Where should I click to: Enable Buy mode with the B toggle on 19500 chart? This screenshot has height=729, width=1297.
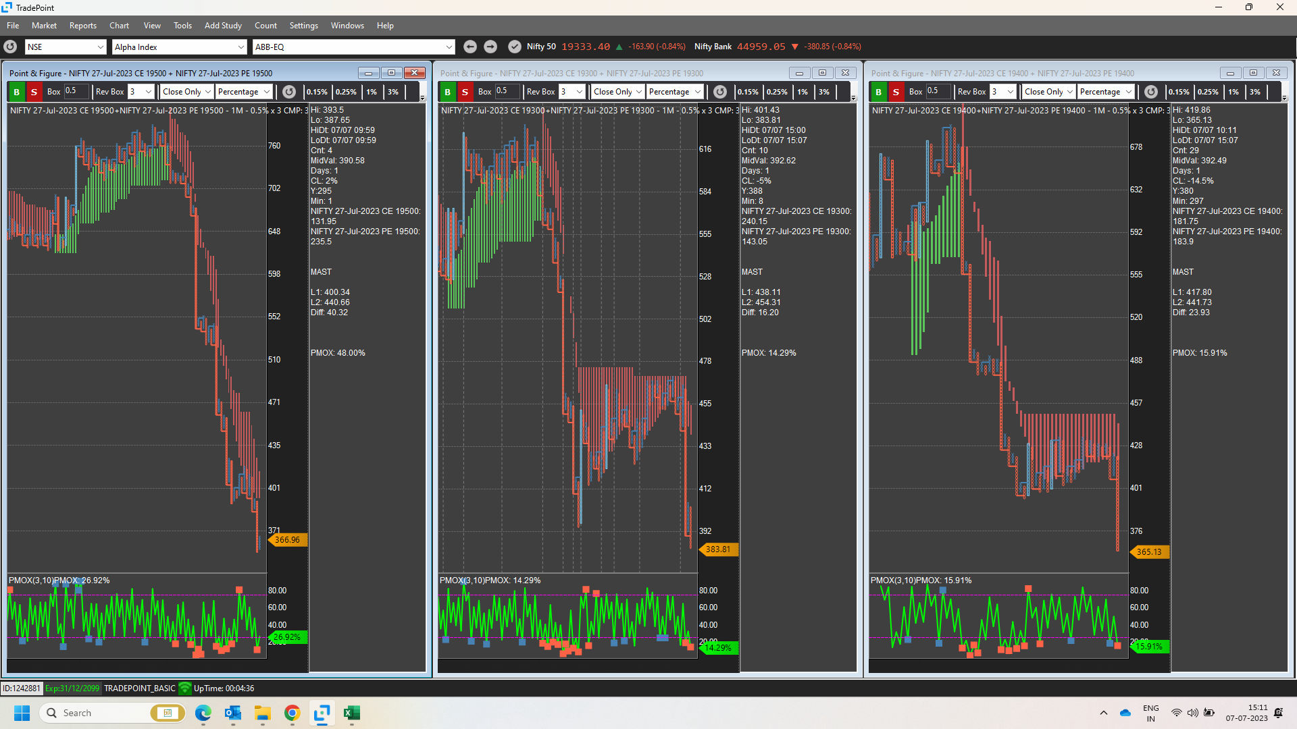16,91
